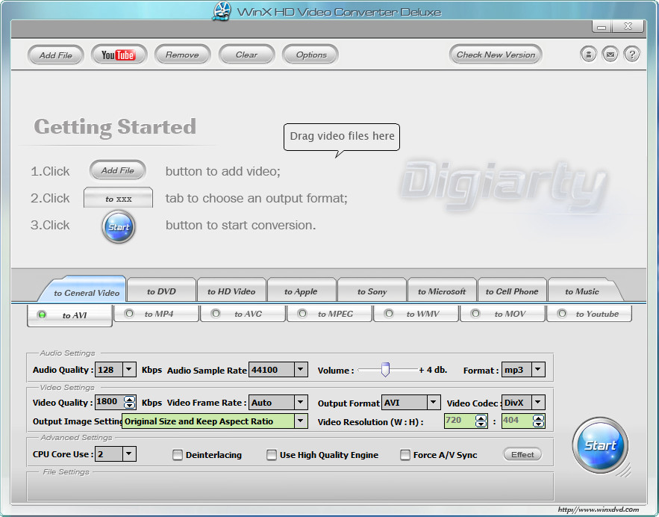The image size is (659, 517).
Task: Open the Output Image Setting dropdown
Action: click(301, 421)
